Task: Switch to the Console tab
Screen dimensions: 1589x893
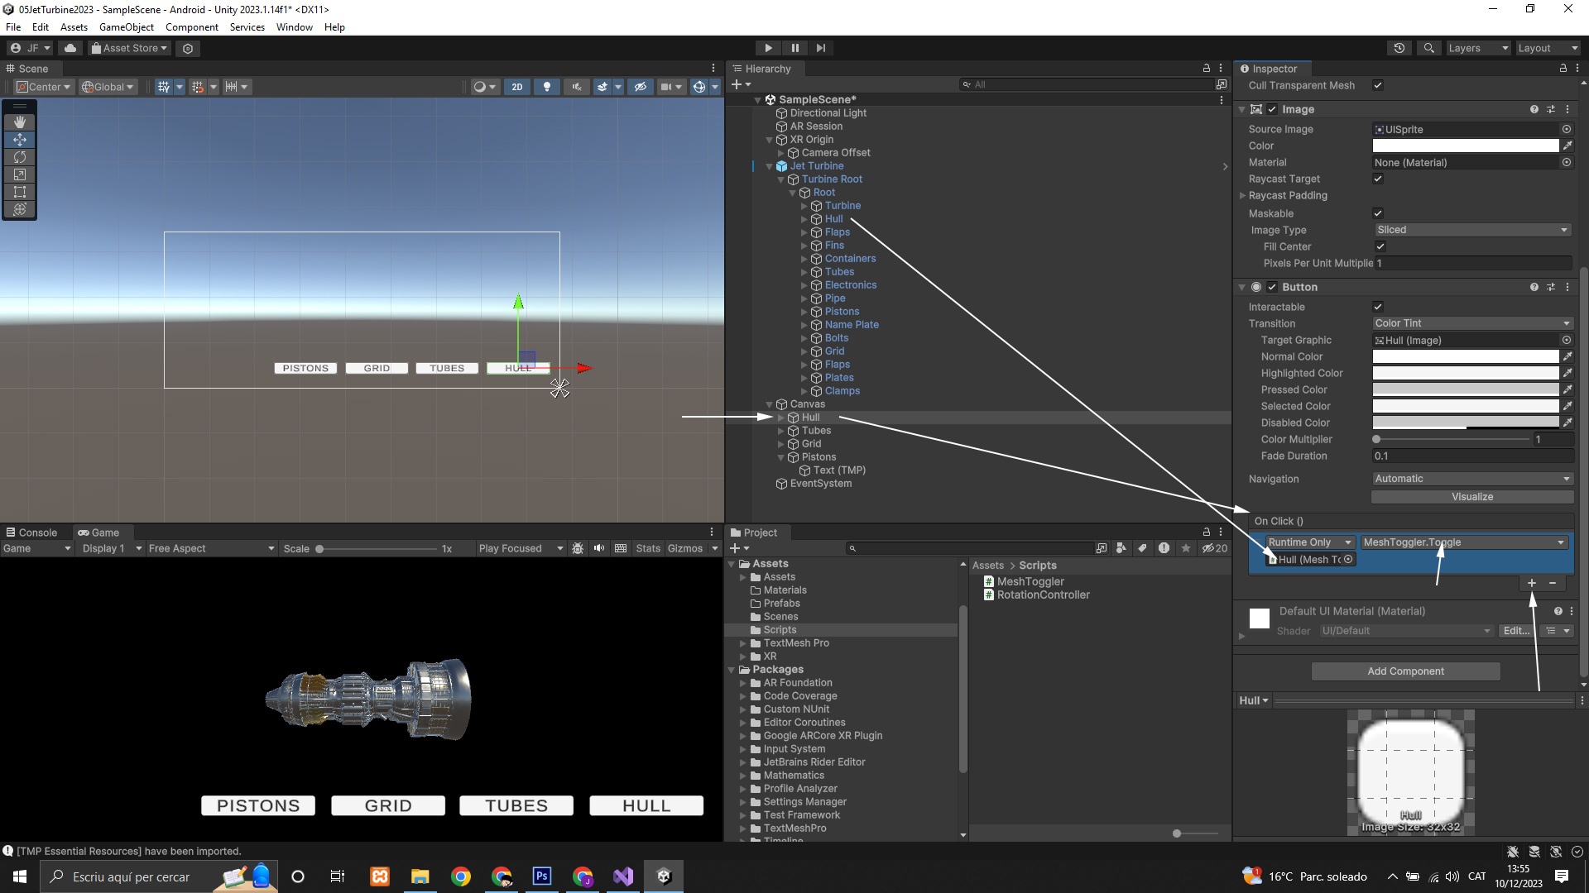Action: tap(31, 532)
